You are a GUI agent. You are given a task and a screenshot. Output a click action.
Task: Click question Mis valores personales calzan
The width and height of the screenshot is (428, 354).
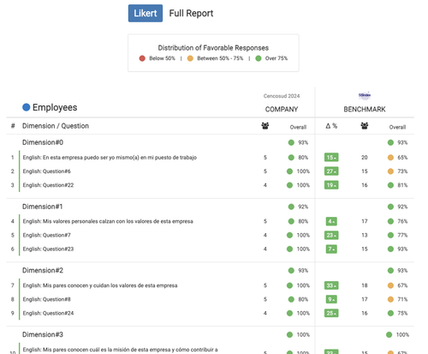click(x=108, y=221)
